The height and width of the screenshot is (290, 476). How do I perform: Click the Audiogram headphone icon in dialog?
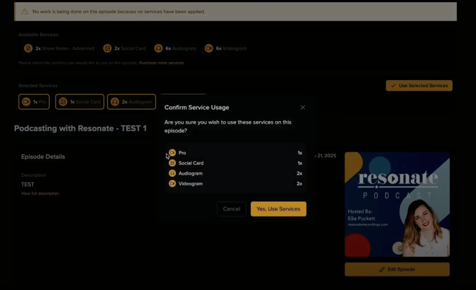[x=172, y=173]
